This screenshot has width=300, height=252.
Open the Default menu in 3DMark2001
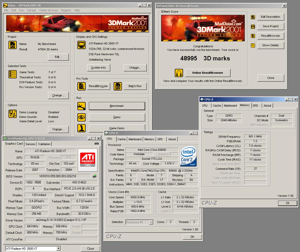(31, 10)
